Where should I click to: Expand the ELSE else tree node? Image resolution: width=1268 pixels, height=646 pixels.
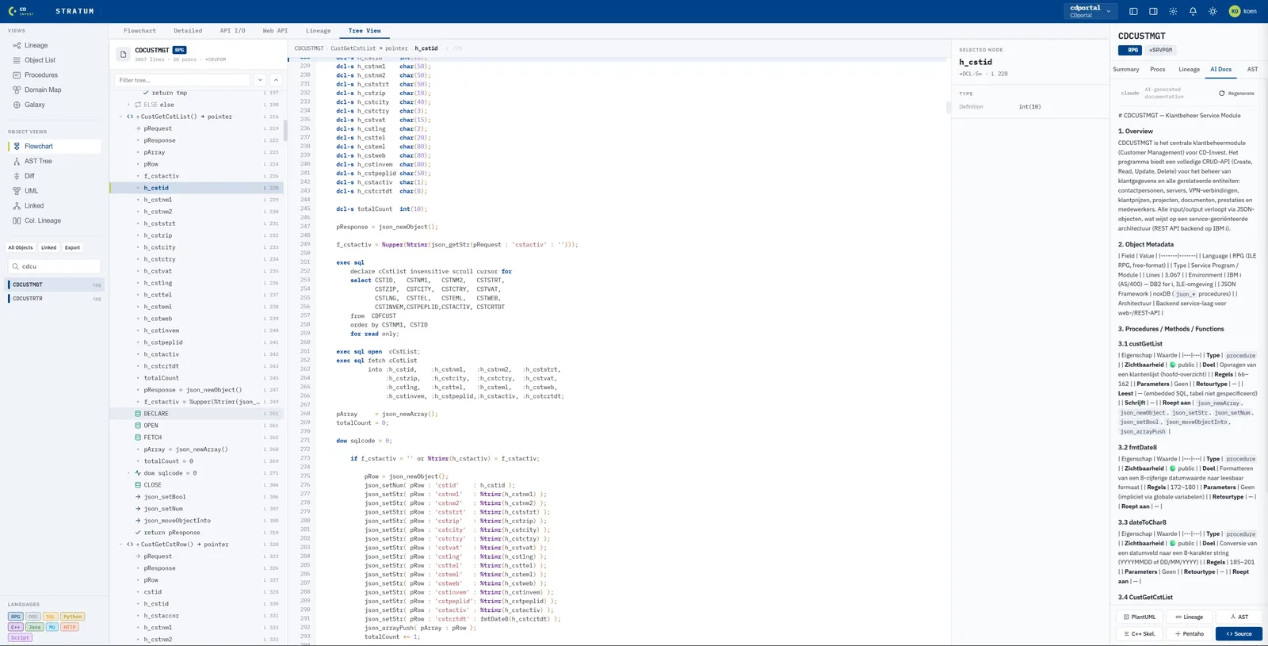coord(129,105)
